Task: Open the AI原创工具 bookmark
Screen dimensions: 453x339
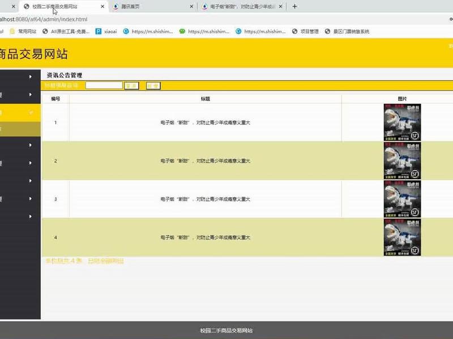Action: click(66, 32)
